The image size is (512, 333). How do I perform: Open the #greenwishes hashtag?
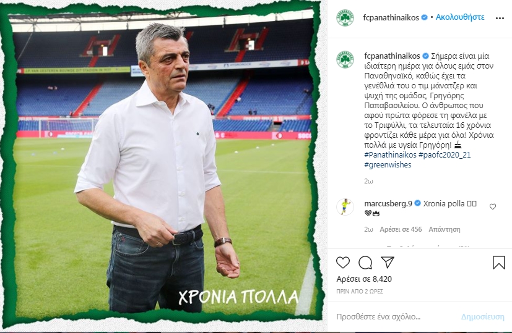(388, 164)
